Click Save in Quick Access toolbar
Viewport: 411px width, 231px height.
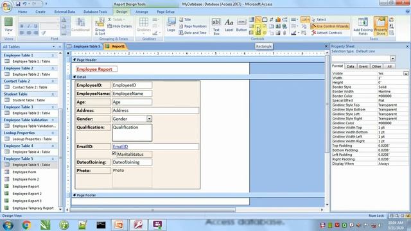click(18, 4)
